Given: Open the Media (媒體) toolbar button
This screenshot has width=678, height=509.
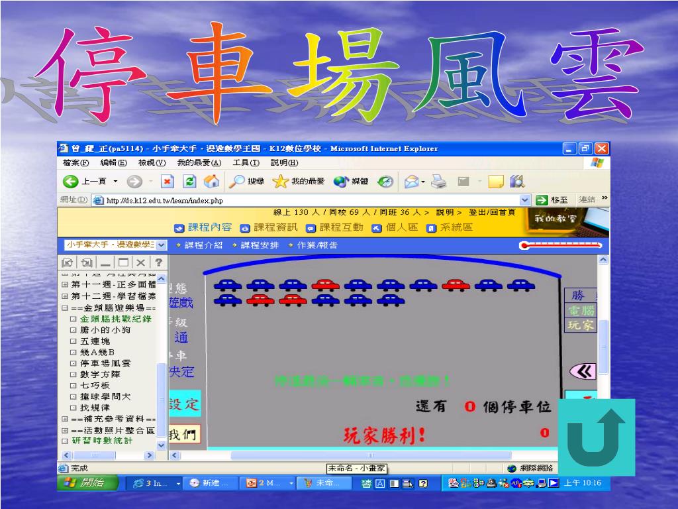Looking at the screenshot, I should pyautogui.click(x=351, y=182).
